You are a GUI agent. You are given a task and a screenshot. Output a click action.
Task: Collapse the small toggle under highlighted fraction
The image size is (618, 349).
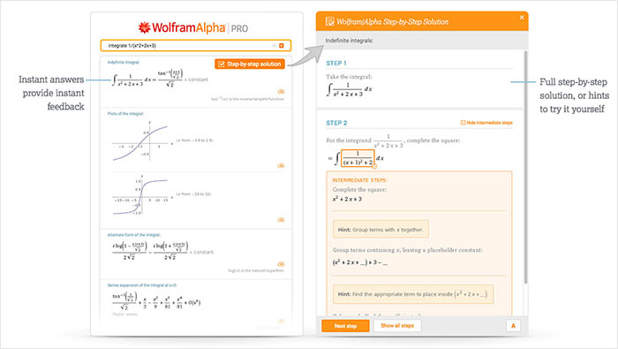pos(374,167)
